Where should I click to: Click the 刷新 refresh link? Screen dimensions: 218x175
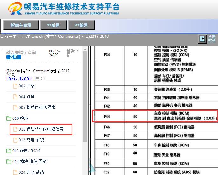tap(40, 78)
